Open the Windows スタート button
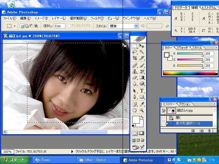This screenshot has height=164, width=219. [15, 160]
